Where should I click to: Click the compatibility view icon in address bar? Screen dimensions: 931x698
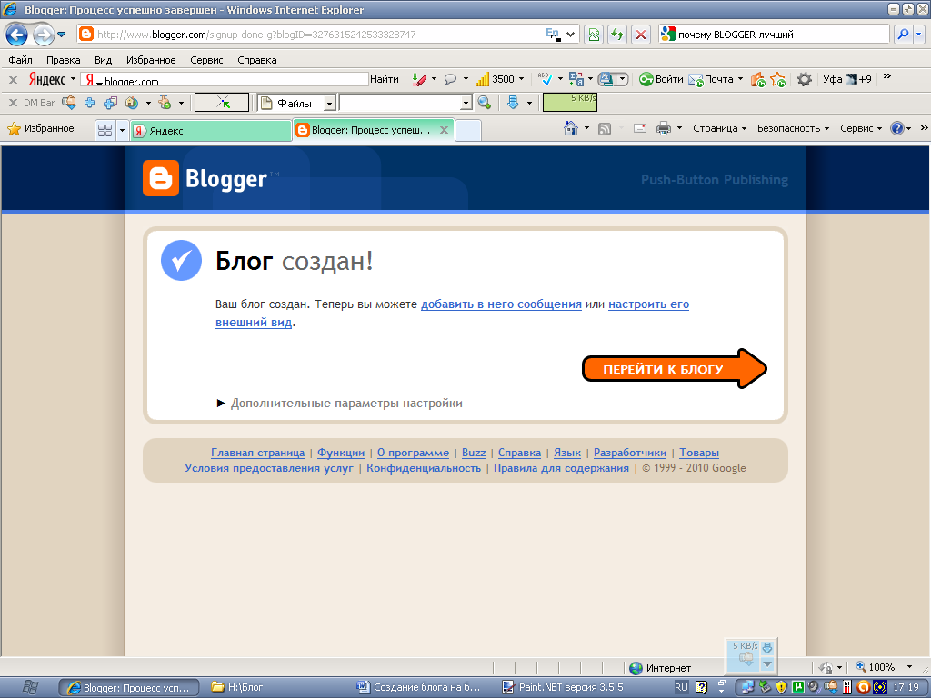pyautogui.click(x=594, y=35)
